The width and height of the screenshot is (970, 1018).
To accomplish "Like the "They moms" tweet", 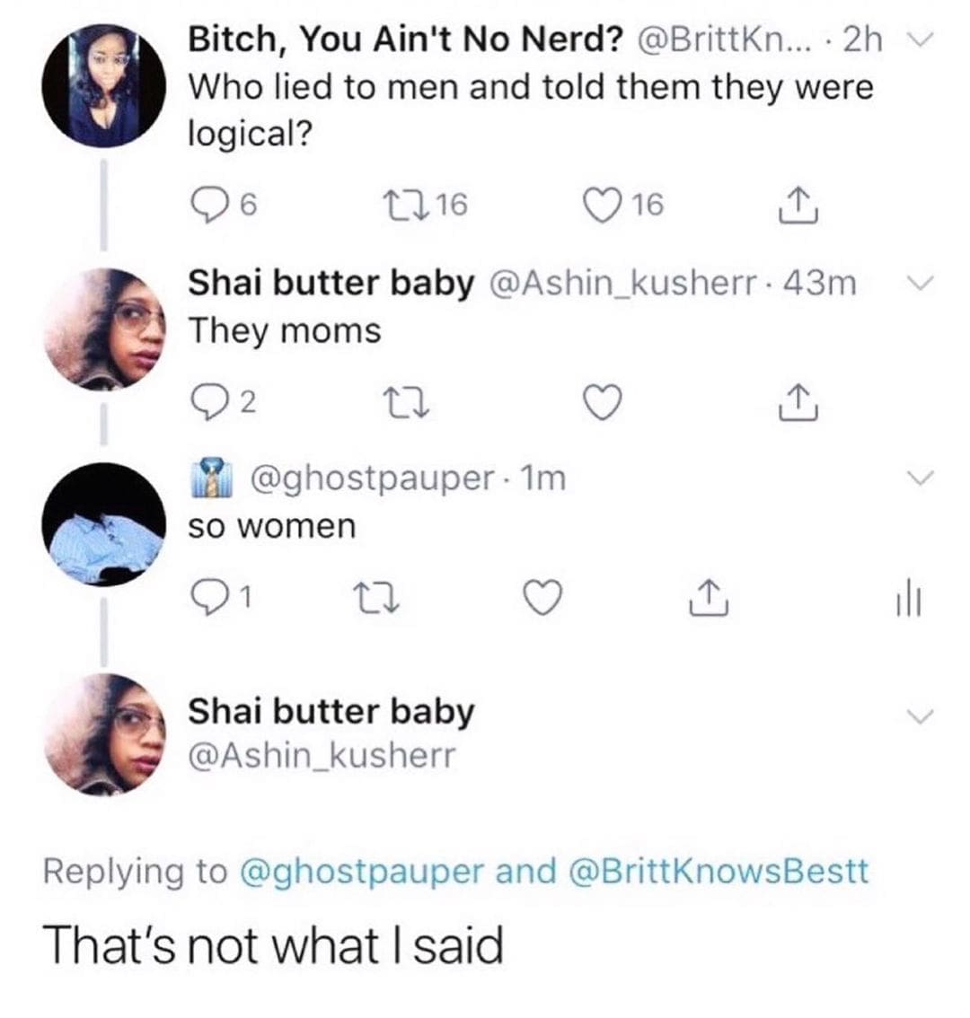I will tap(601, 404).
